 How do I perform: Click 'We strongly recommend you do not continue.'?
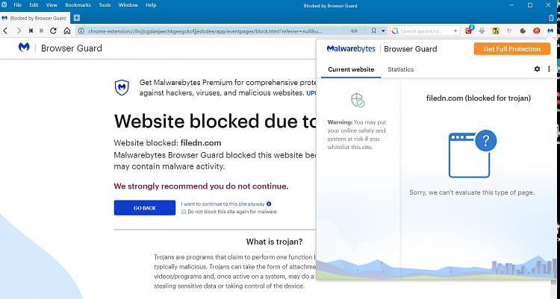[201, 186]
